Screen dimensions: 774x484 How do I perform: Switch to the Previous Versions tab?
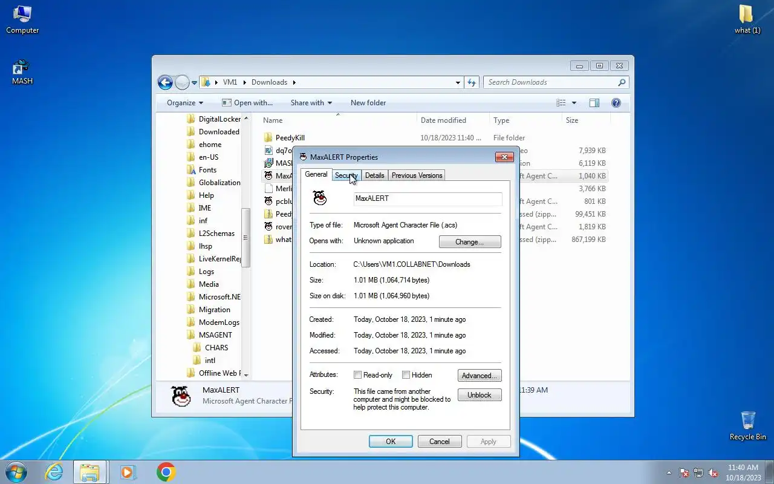coord(417,175)
